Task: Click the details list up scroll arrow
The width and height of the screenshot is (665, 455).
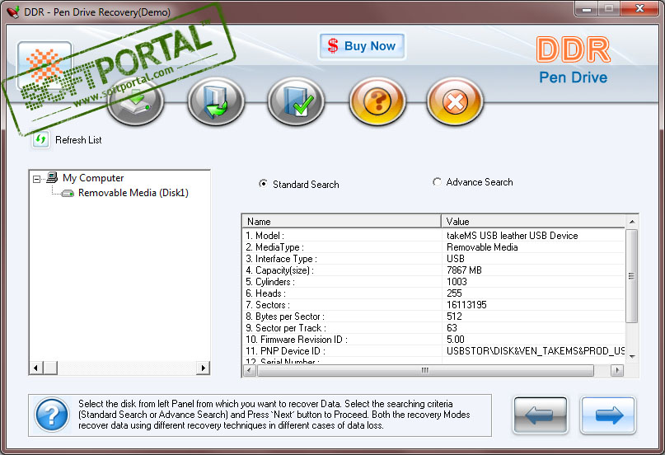Action: (632, 222)
